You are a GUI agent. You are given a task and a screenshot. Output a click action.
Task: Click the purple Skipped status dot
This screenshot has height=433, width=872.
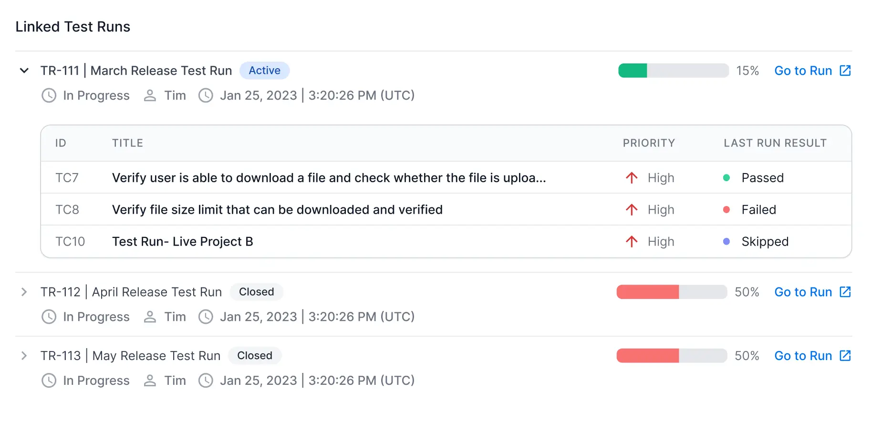click(727, 242)
